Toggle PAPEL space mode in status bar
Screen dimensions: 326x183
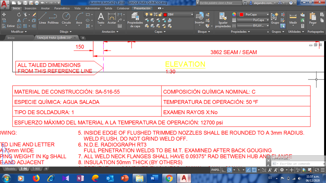point(215,170)
